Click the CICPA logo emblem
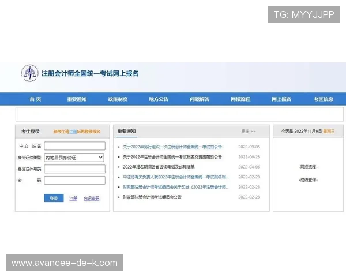This screenshot has height=277, width=346. [30, 73]
